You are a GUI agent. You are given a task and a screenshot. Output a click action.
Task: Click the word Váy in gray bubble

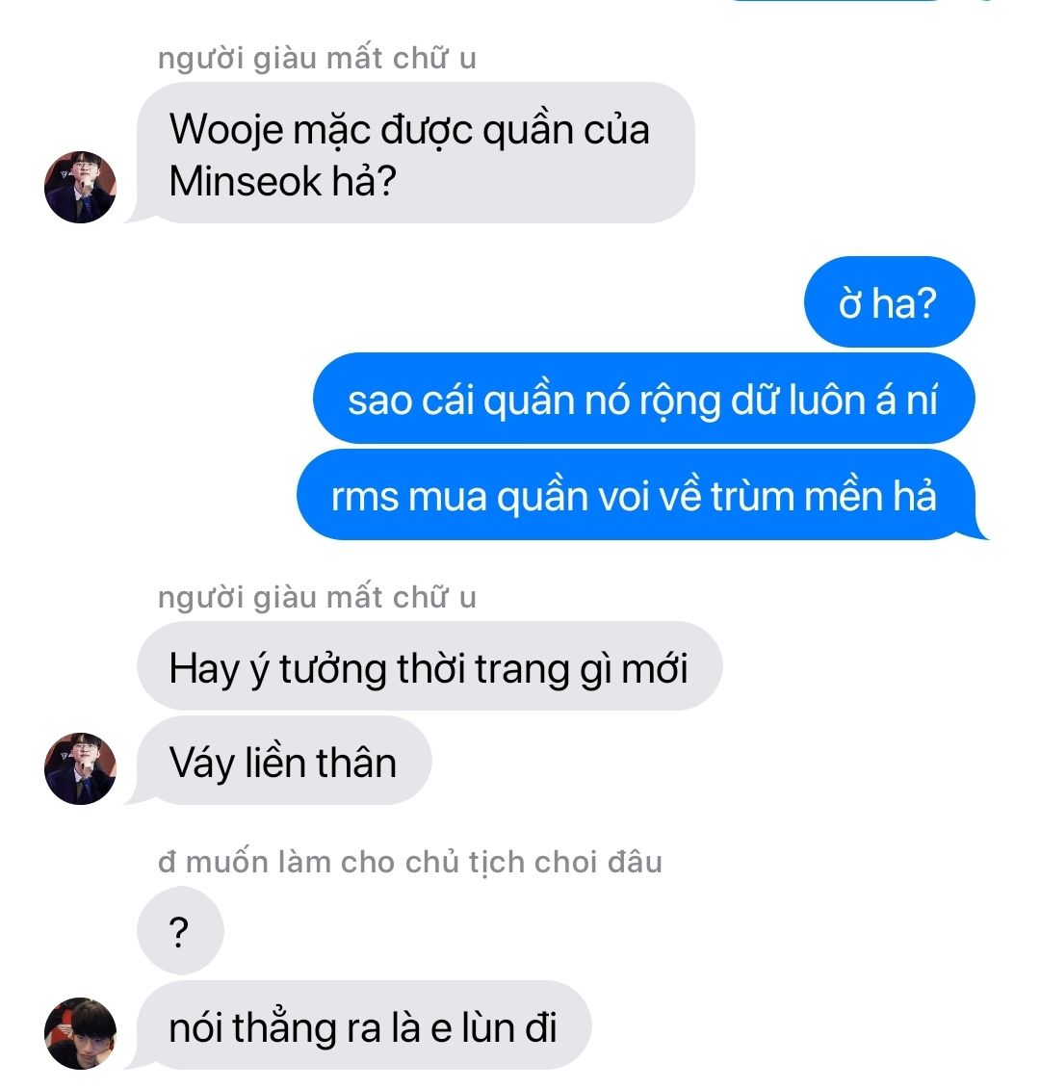[x=202, y=763]
